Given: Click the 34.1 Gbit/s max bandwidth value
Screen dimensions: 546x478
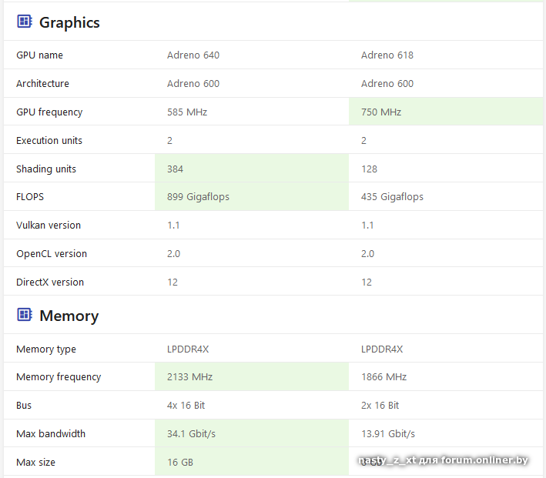Looking at the screenshot, I should [191, 434].
